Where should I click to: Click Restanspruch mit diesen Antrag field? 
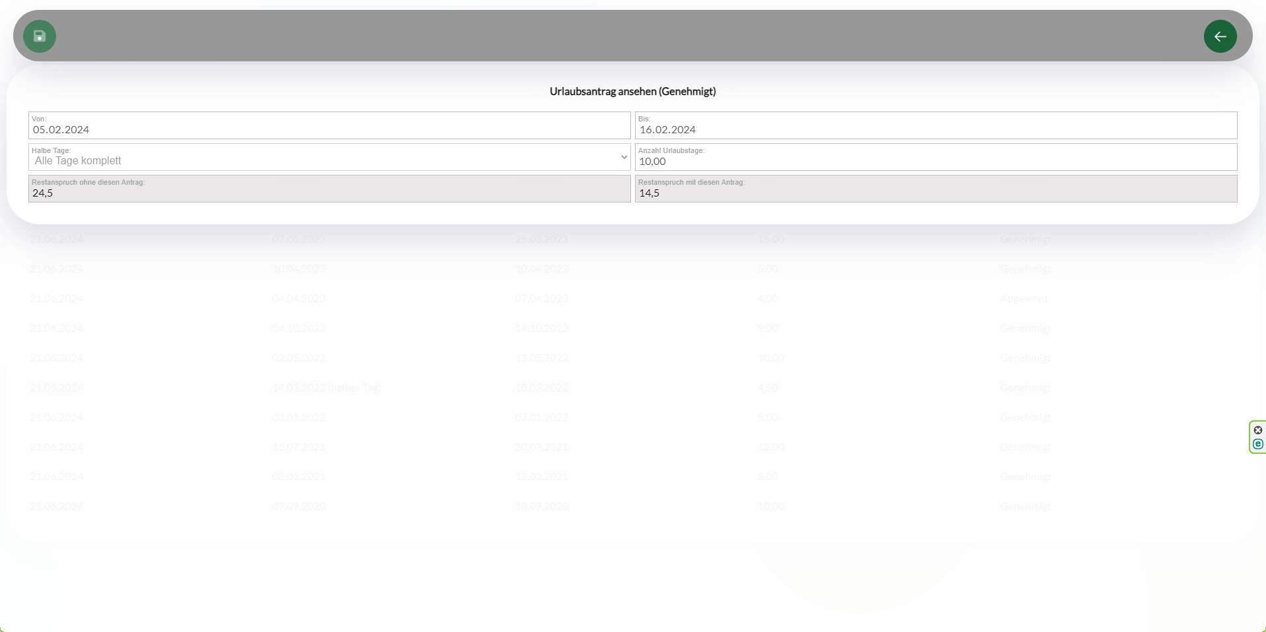click(x=935, y=193)
